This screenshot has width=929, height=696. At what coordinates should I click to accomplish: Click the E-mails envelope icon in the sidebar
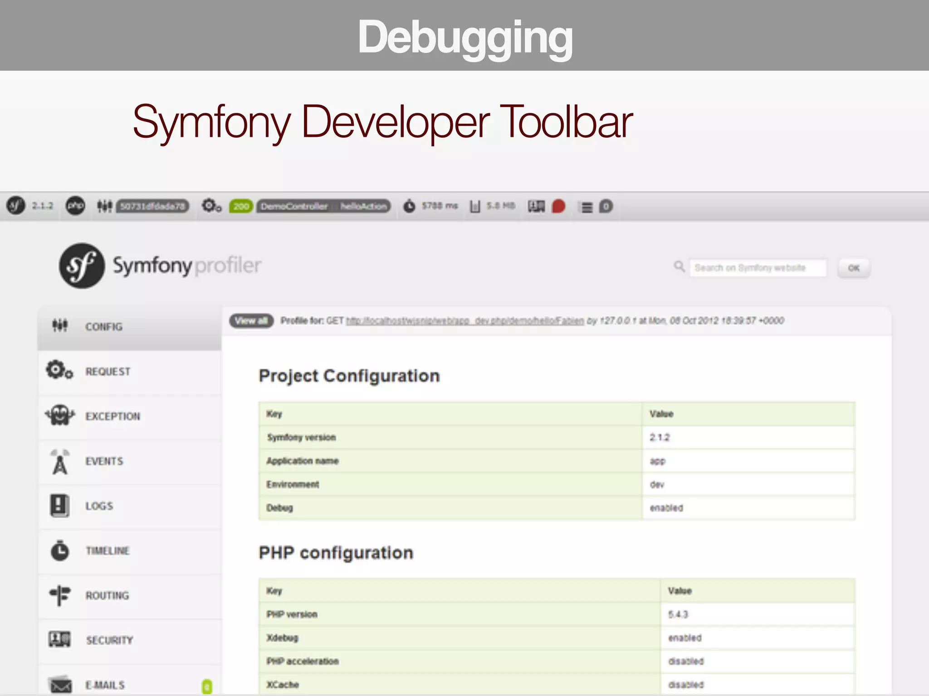click(60, 685)
